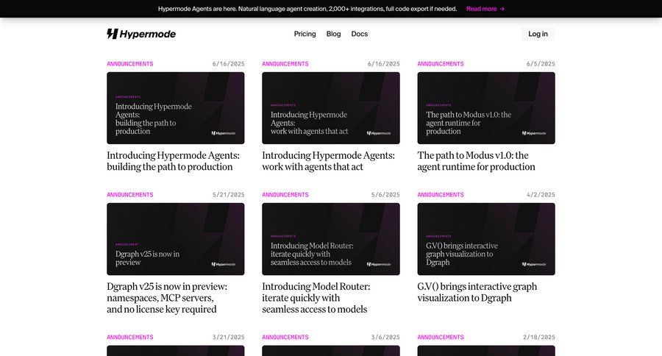Open article title Introducing Model Router
Viewport: 662px width, 356px height.
[316, 298]
